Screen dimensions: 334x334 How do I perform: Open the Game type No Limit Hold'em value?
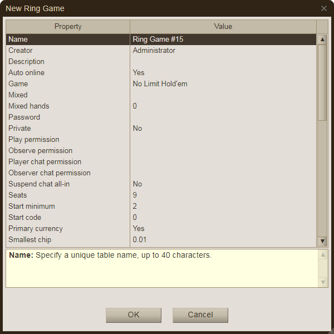click(223, 84)
